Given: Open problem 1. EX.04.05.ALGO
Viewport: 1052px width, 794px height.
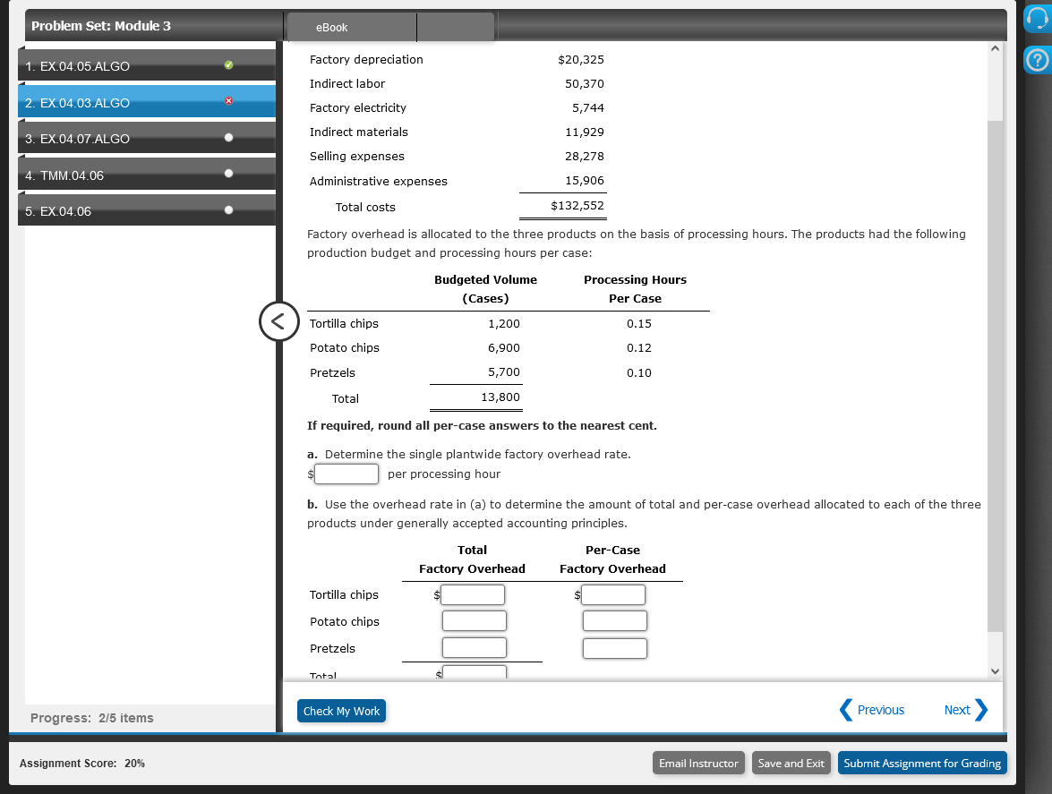Looking at the screenshot, I should [x=147, y=65].
